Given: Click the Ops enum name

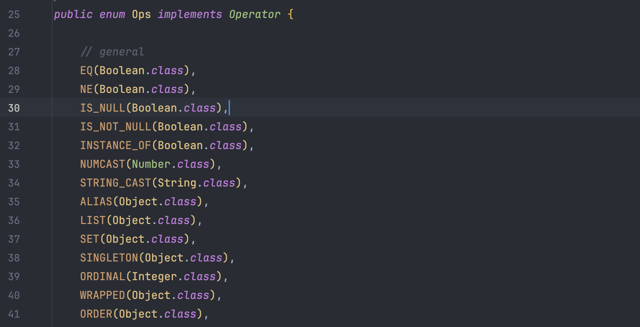Looking at the screenshot, I should (x=141, y=14).
